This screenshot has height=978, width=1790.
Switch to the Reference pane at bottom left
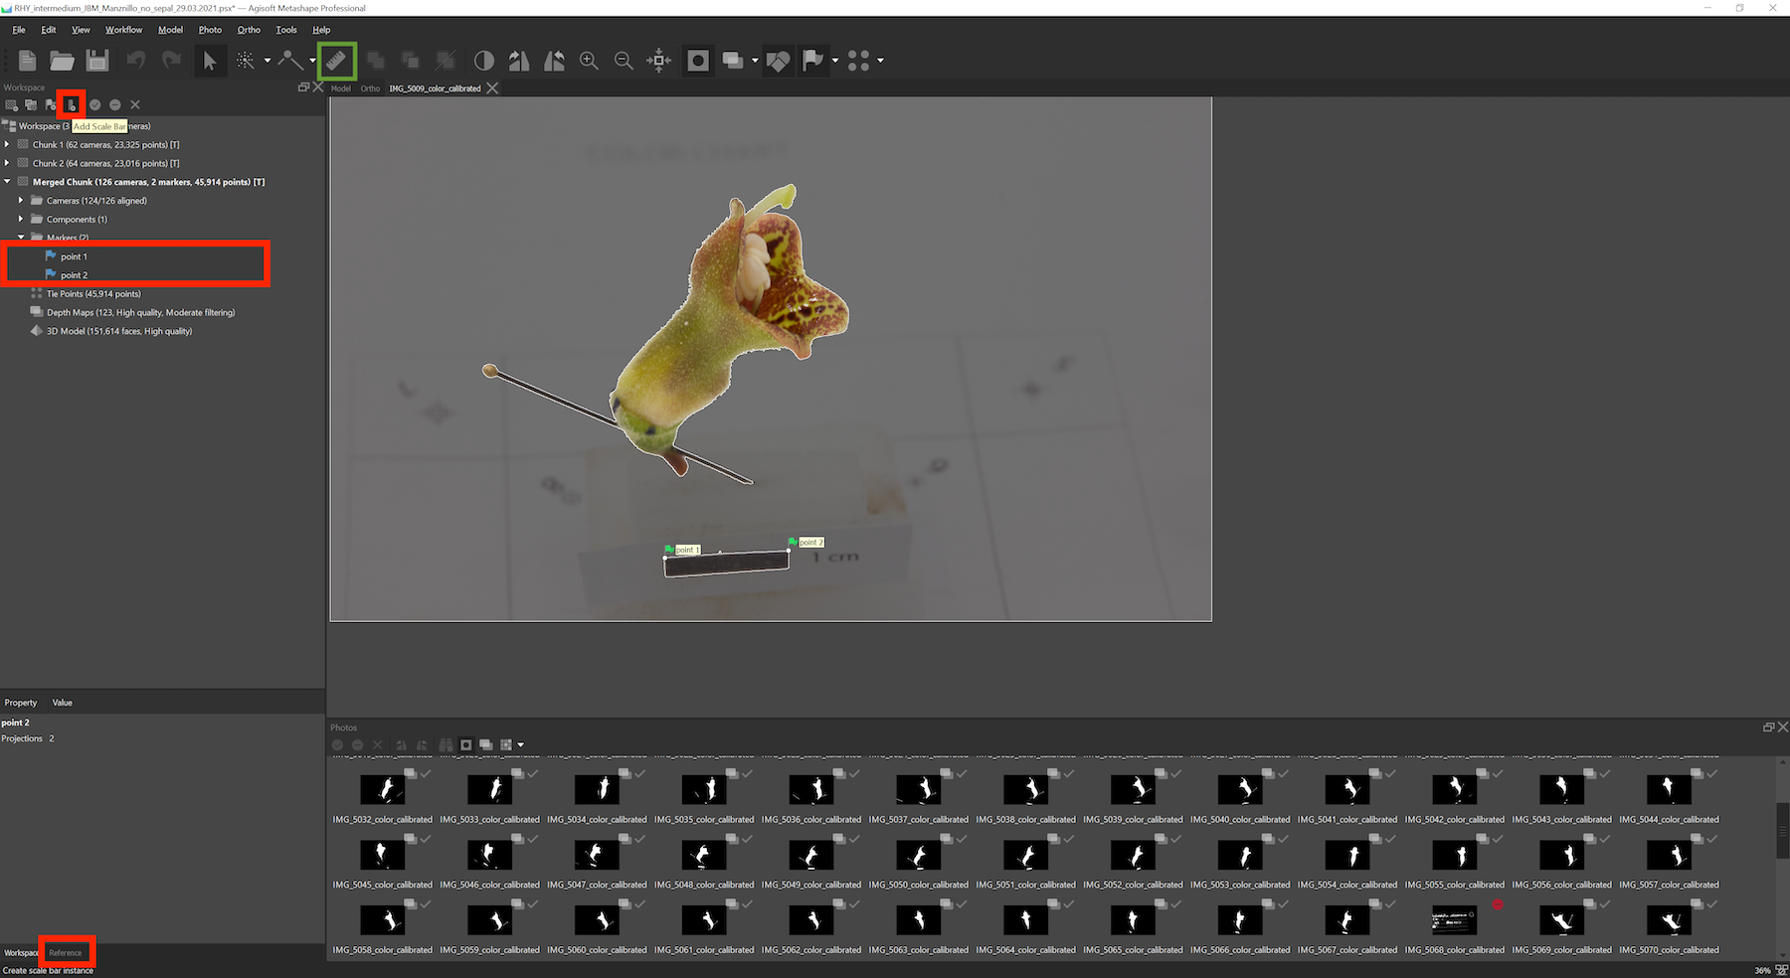67,951
